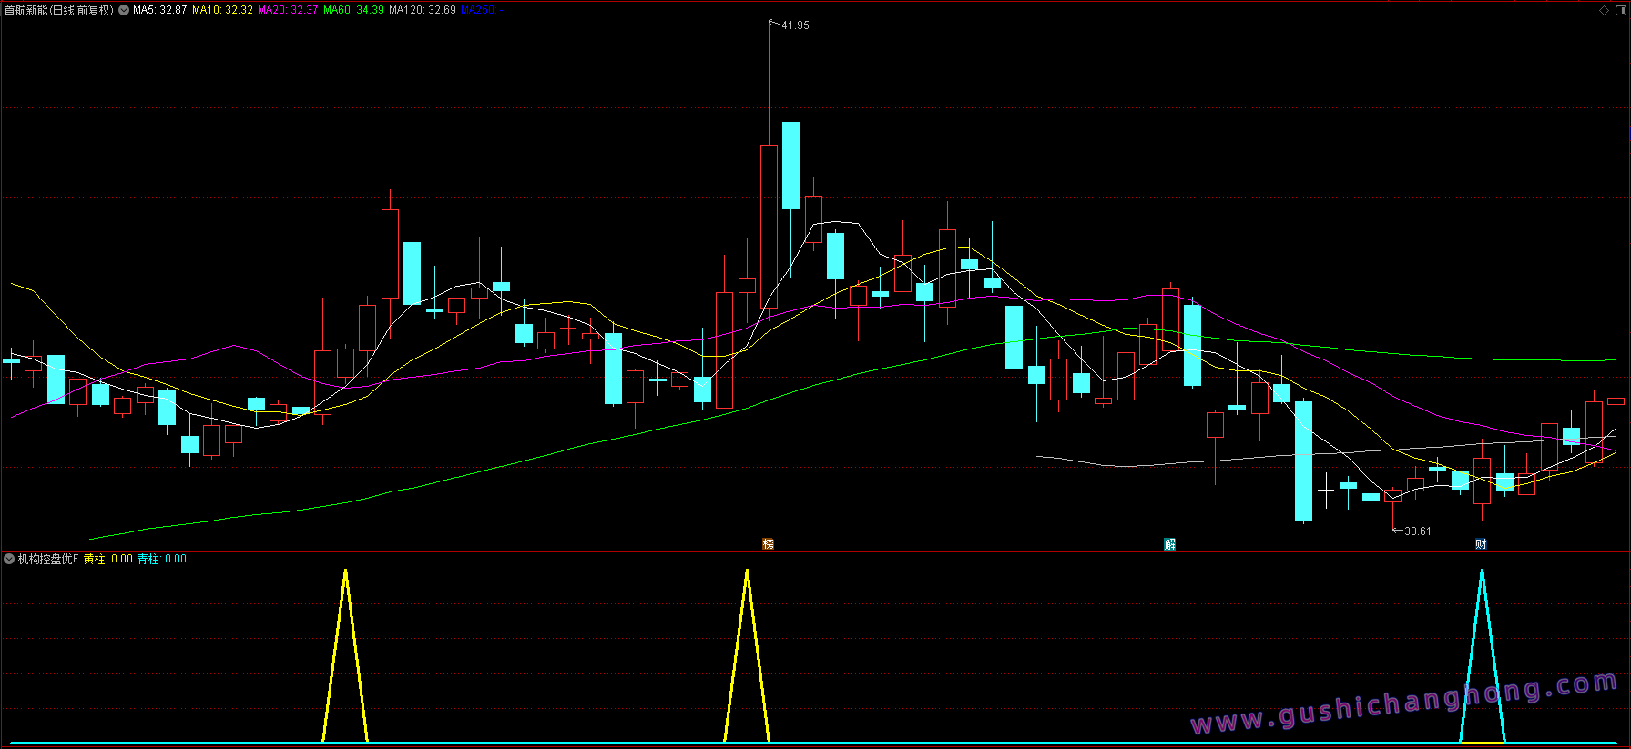The image size is (1631, 749).
Task: Click the 机构控盘优F indicator name
Action: pos(48,559)
